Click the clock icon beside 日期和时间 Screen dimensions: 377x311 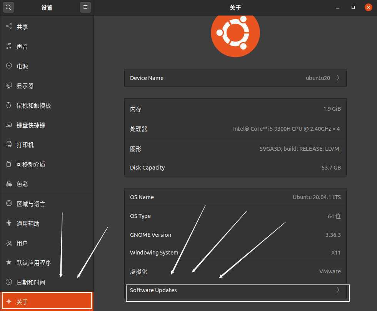(9, 282)
